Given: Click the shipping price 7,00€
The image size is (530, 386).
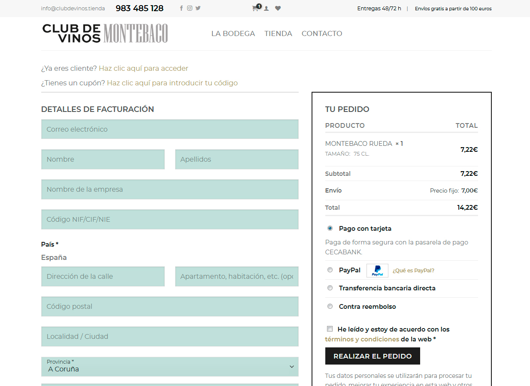Looking at the screenshot, I should pos(469,190).
